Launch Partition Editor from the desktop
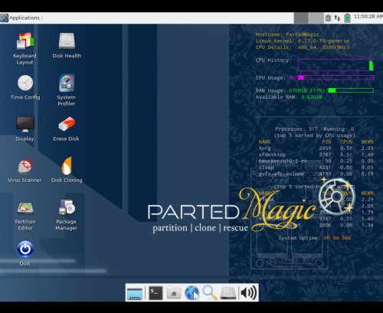The width and height of the screenshot is (383, 313). click(25, 208)
